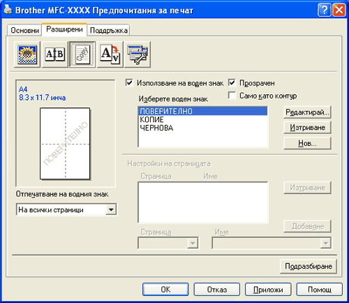The width and height of the screenshot is (349, 303).
Task: Select the Duplex A|B pages icon
Action: 54,54
